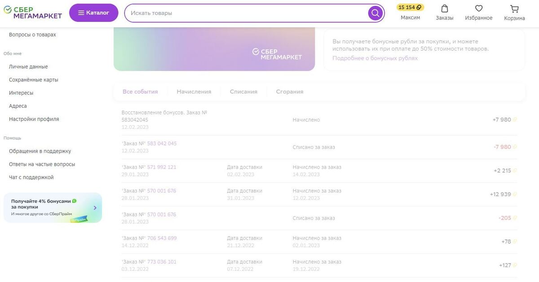The width and height of the screenshot is (539, 282).
Task: Open the Корзина cart icon
Action: click(514, 9)
